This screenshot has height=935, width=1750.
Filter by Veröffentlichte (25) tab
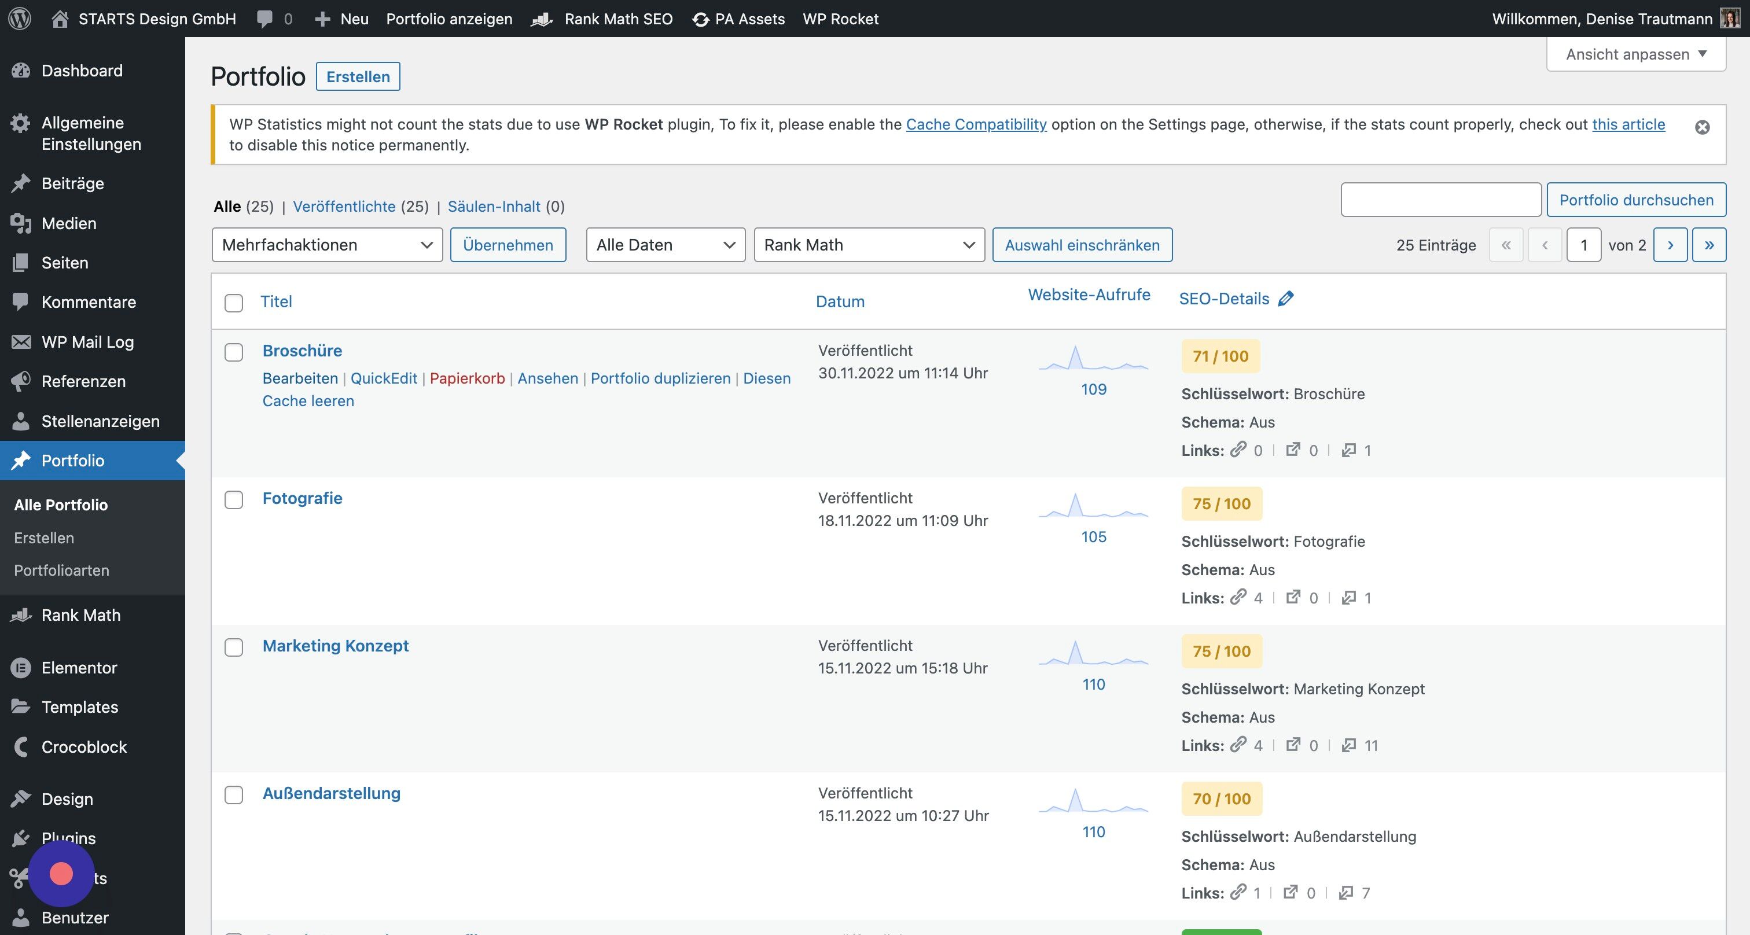(x=361, y=207)
